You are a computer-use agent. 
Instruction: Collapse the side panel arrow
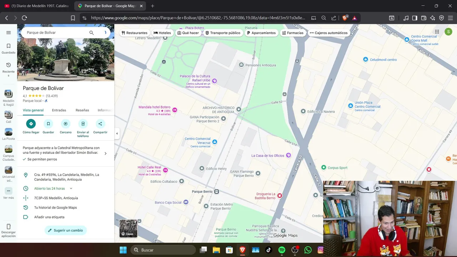coord(117,133)
